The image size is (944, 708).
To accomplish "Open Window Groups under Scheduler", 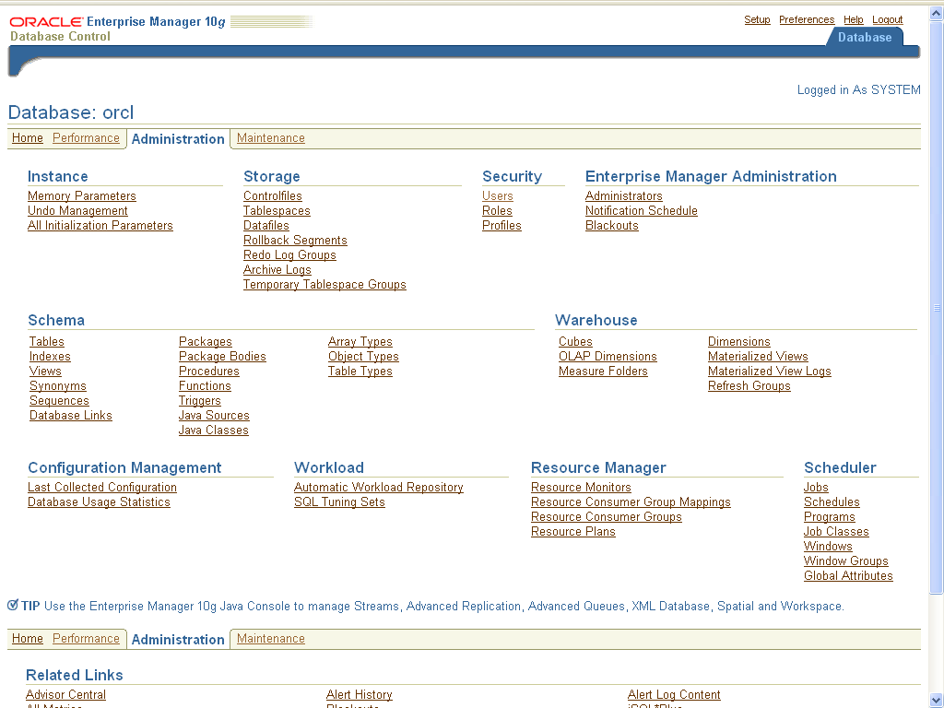I will click(846, 561).
